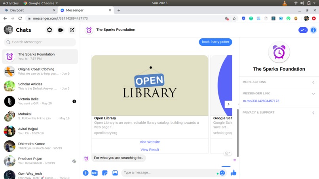Open Original Coast Clothing conversation

(40, 71)
